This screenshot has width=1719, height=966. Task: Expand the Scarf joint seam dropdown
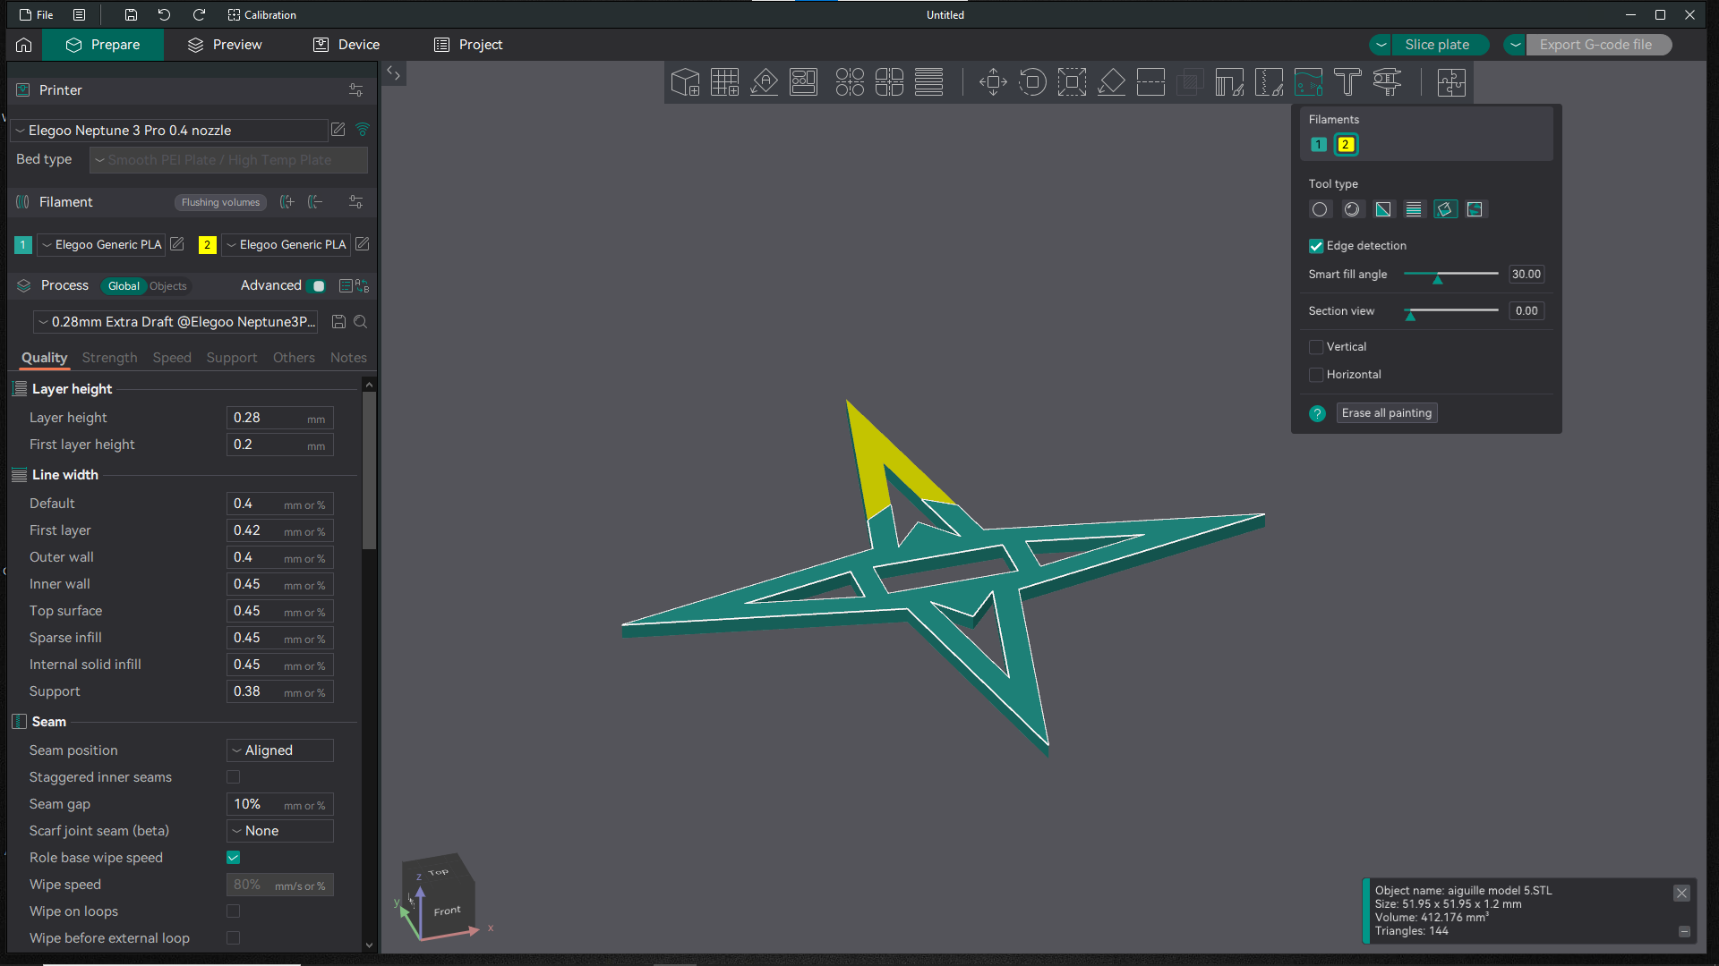(279, 831)
